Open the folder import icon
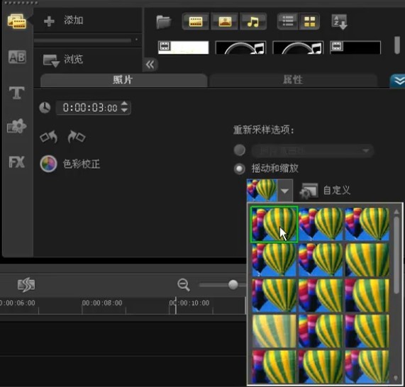The width and height of the screenshot is (405, 387). (x=164, y=22)
